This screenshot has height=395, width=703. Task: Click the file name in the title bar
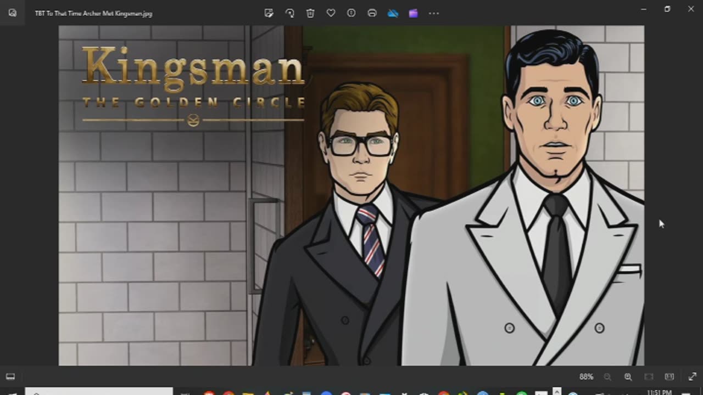(93, 13)
